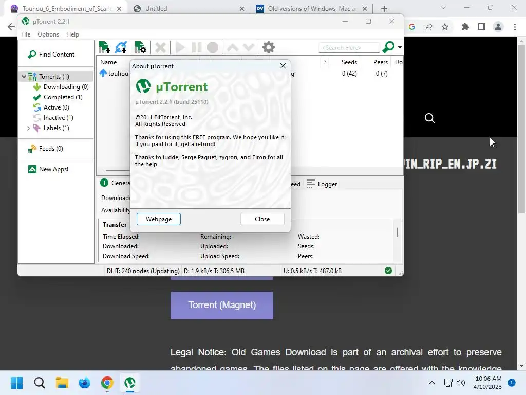526x395 pixels.
Task: Open search provider dropdown arrow
Action: click(400, 47)
